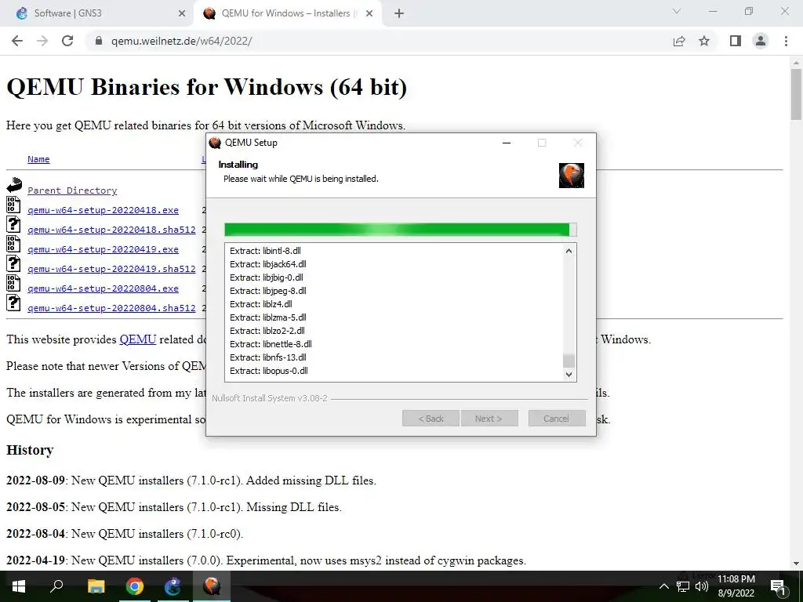Click unknown-file icon beside 20220804.sha512
Viewport: 803px width, 602px height.
click(x=13, y=303)
